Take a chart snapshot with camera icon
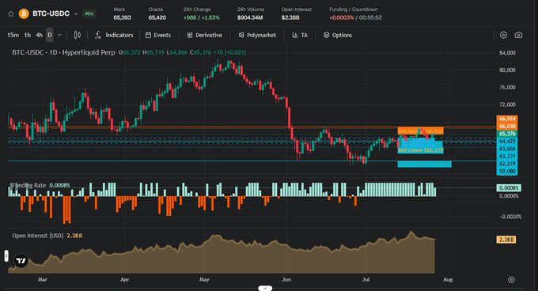Screen dimensions: 538x291 pyautogui.click(x=518, y=35)
